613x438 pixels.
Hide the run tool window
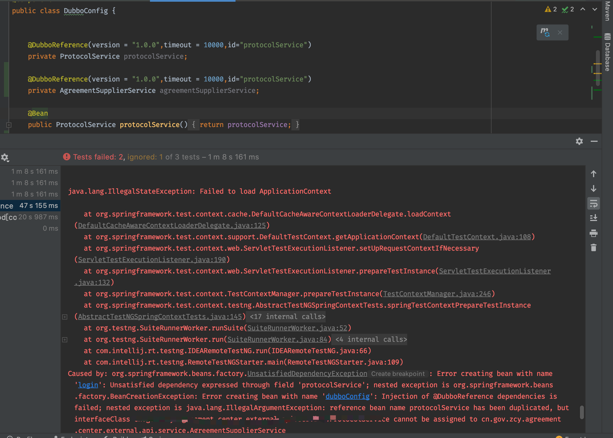click(x=594, y=141)
